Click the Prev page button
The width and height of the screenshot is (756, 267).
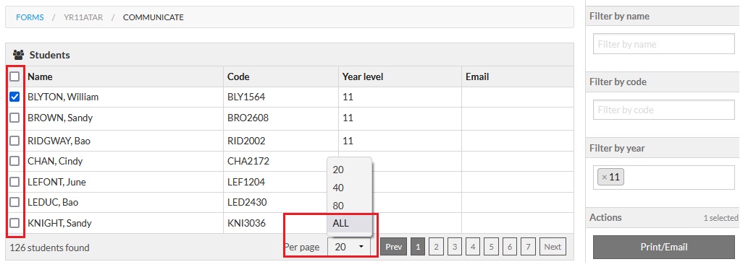click(x=394, y=247)
